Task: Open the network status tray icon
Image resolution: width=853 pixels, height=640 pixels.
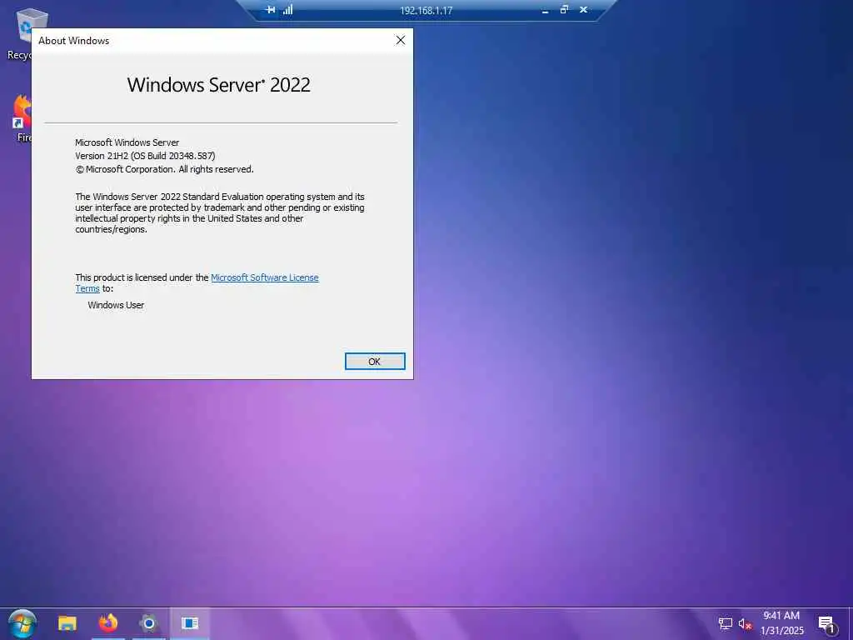Action: tap(726, 623)
